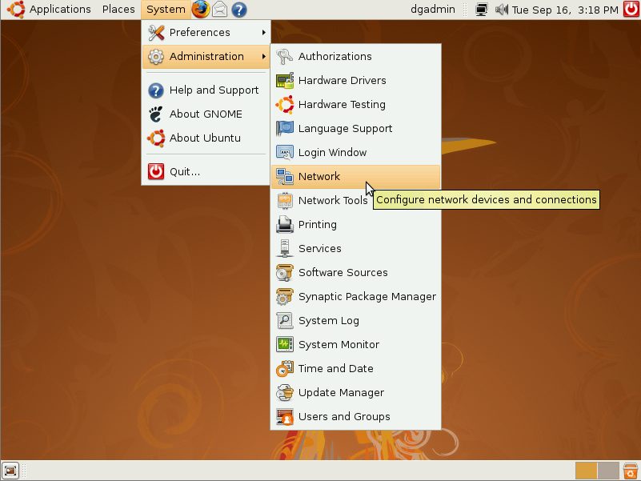This screenshot has height=481, width=641.
Task: Open the network monitor tray icon
Action: (482, 10)
